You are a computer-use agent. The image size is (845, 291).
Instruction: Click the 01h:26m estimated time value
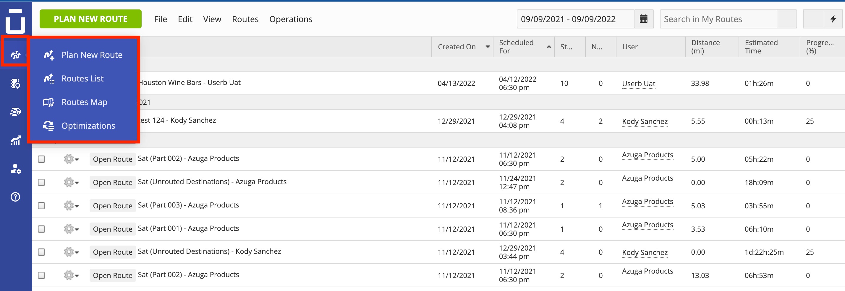coord(759,84)
